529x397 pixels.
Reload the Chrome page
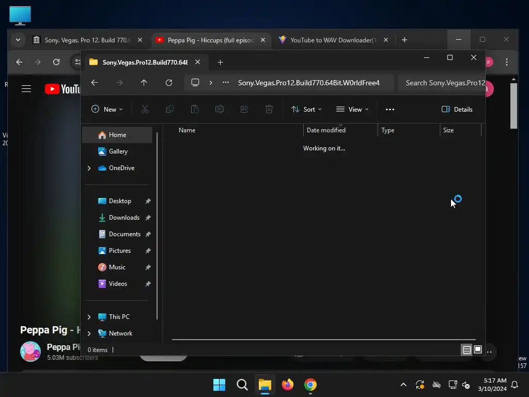pos(56,62)
